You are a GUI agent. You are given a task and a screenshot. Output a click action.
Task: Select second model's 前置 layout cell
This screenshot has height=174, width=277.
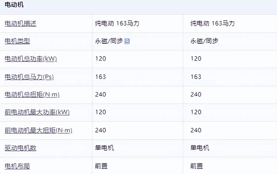[x=196, y=166]
